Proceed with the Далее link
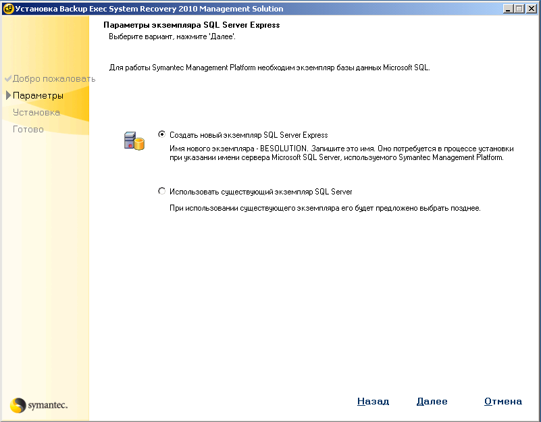Screen dimensions: 541x422 point(432,401)
